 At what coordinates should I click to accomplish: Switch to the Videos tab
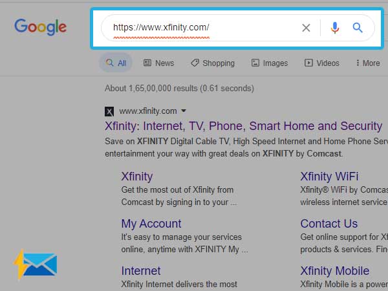321,63
